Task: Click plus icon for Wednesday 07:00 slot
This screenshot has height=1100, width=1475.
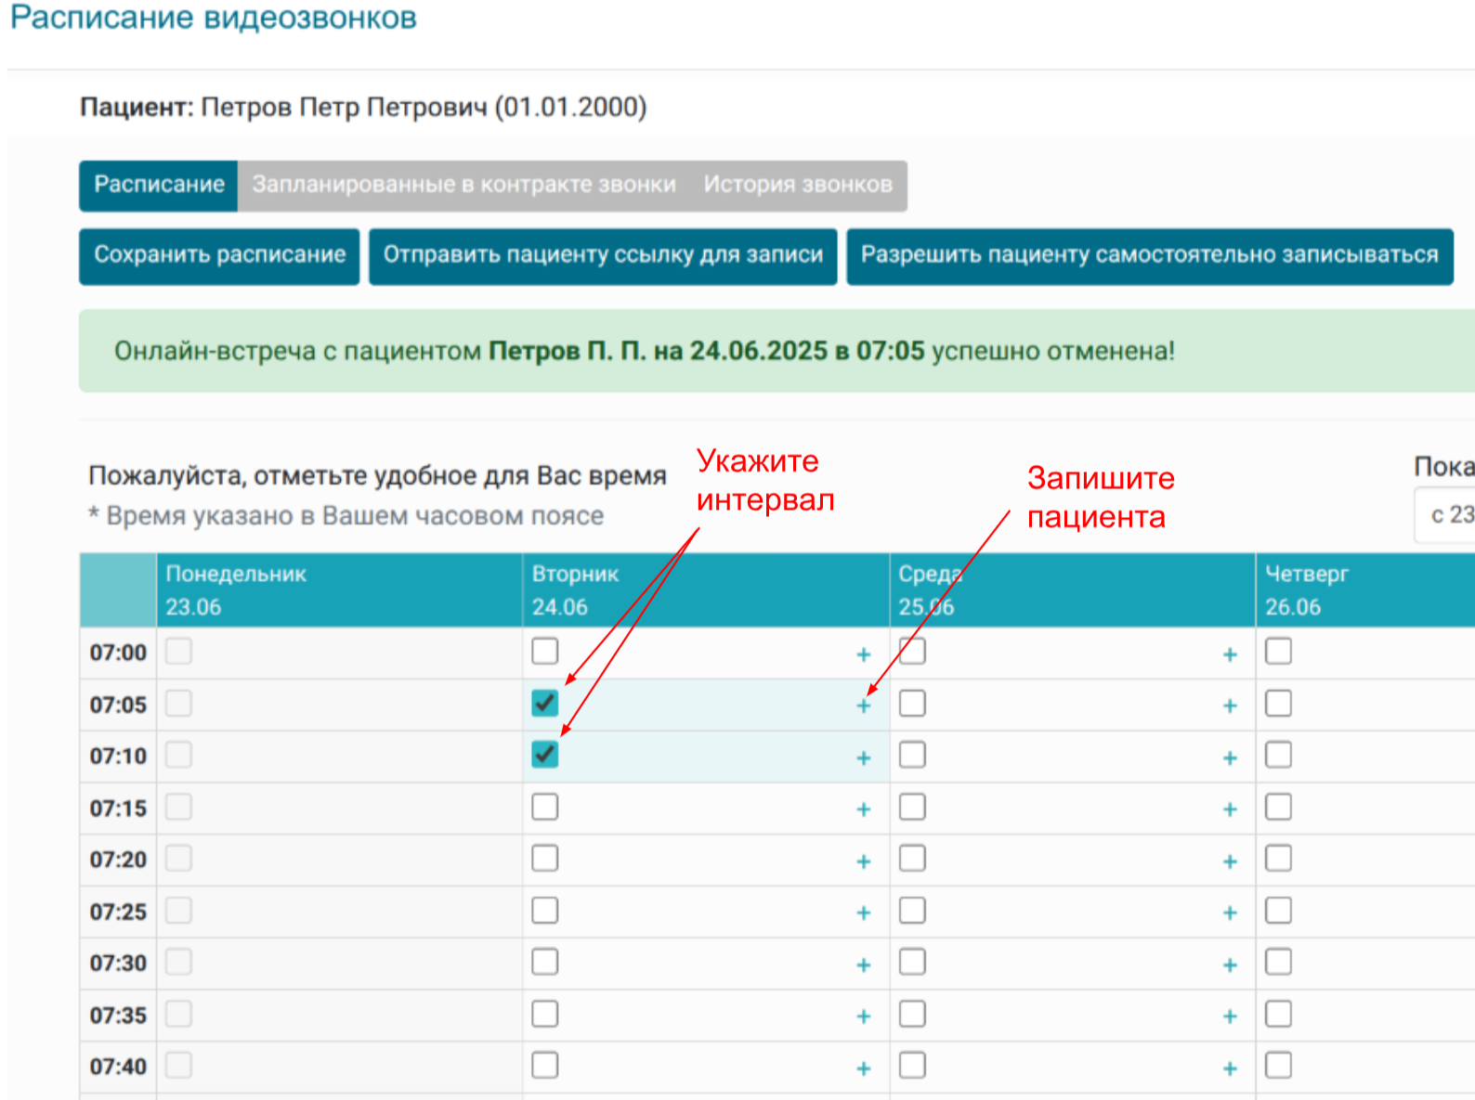Action: 1230,655
